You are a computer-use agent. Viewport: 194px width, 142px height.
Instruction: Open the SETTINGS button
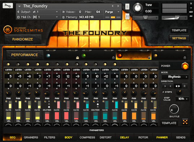point(179,38)
